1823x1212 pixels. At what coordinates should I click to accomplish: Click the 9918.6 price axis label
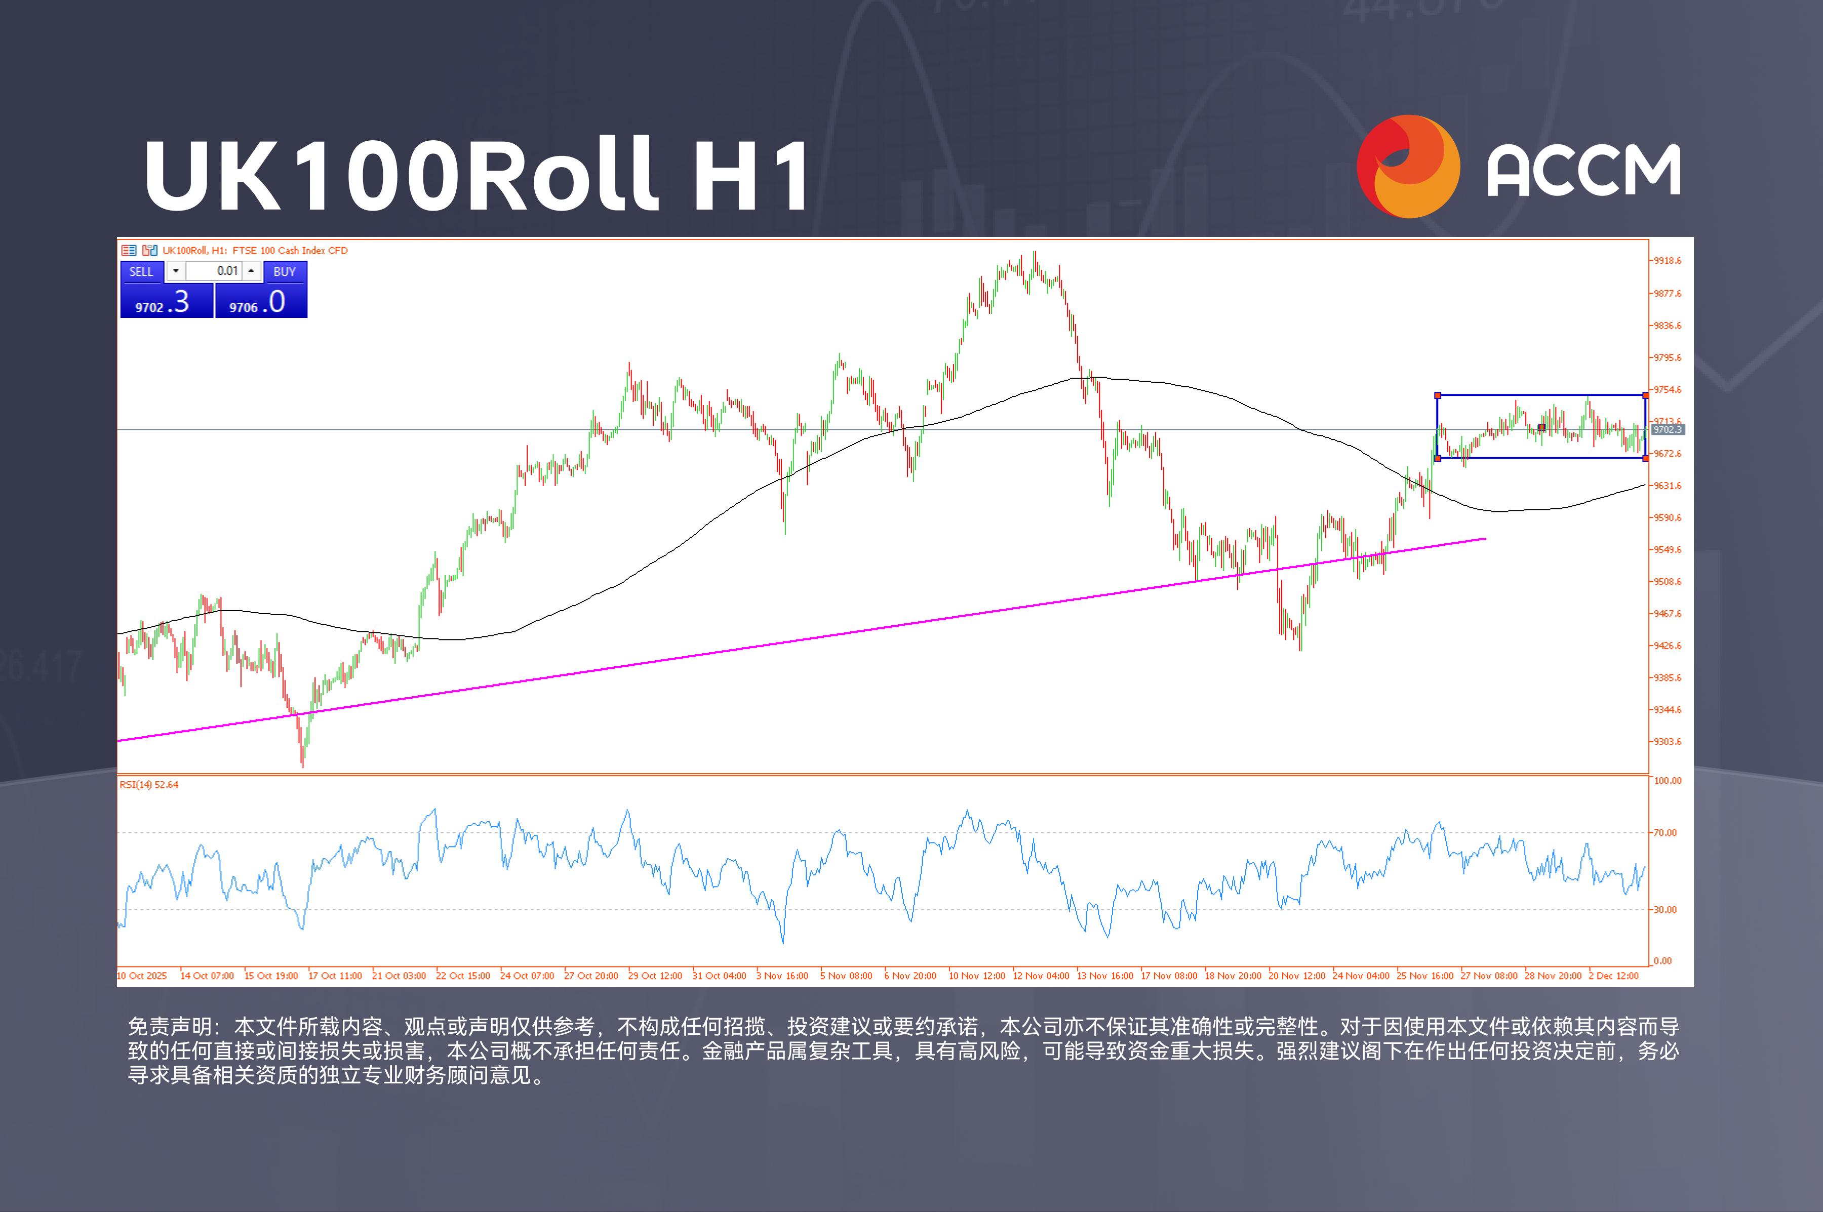(x=1668, y=261)
